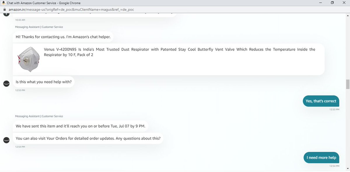
Task: Click the 'Yes, that's correct' reply bubble
Action: point(321,101)
